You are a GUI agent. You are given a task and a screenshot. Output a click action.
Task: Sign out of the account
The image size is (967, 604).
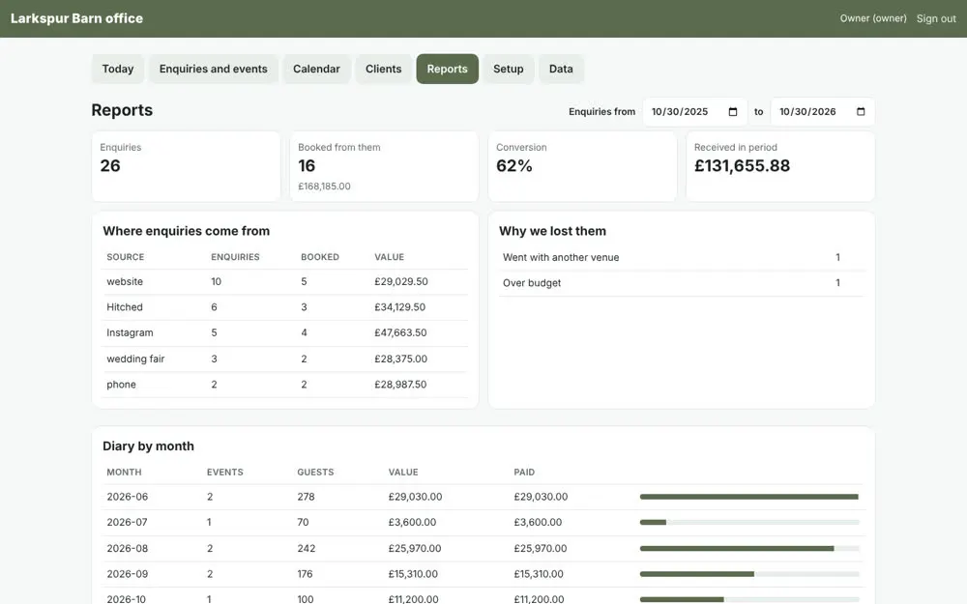click(936, 18)
